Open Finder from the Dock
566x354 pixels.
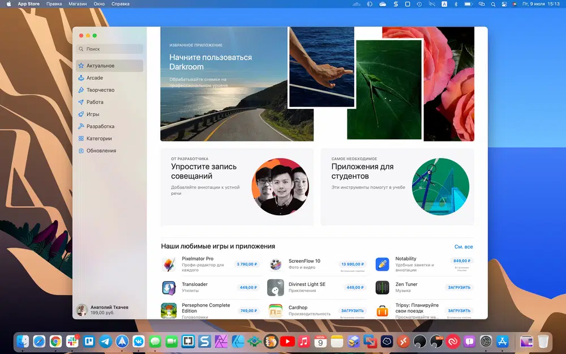(x=23, y=341)
